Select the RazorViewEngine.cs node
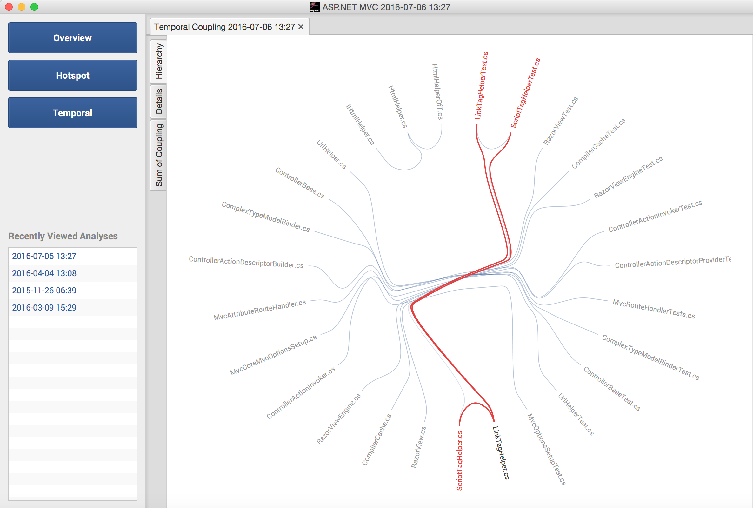This screenshot has height=508, width=753. tap(338, 418)
